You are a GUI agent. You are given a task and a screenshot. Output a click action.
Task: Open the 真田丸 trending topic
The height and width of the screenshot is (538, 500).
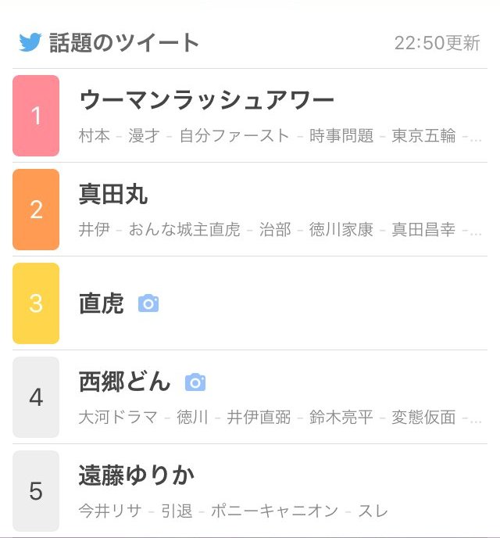113,194
